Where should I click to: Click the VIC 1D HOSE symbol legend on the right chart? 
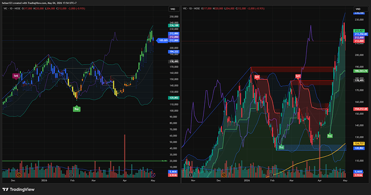pos(191,9)
